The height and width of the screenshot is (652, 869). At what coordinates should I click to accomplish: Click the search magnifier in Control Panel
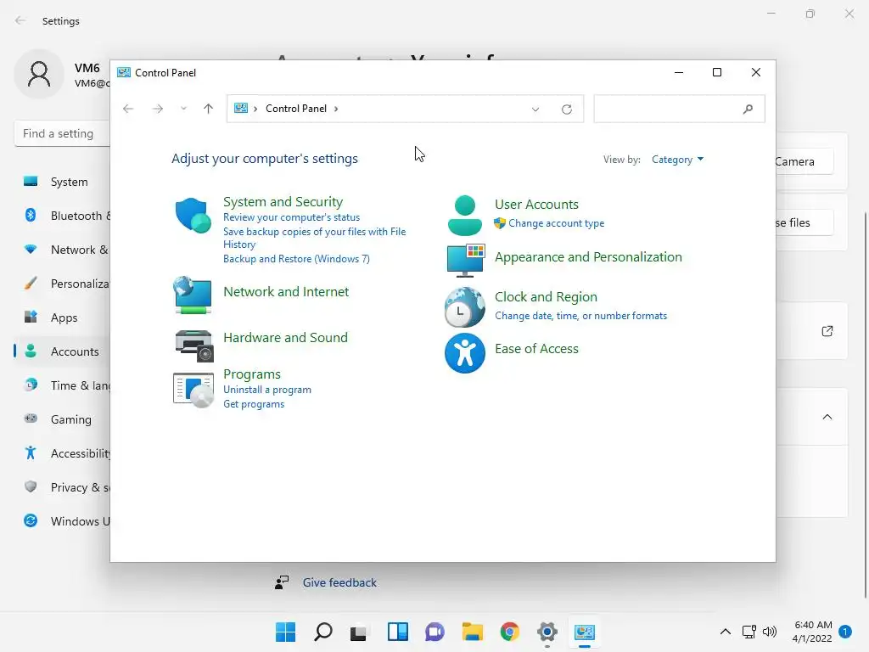[748, 109]
